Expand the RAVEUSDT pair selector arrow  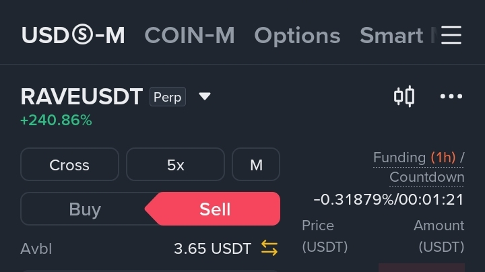[205, 96]
